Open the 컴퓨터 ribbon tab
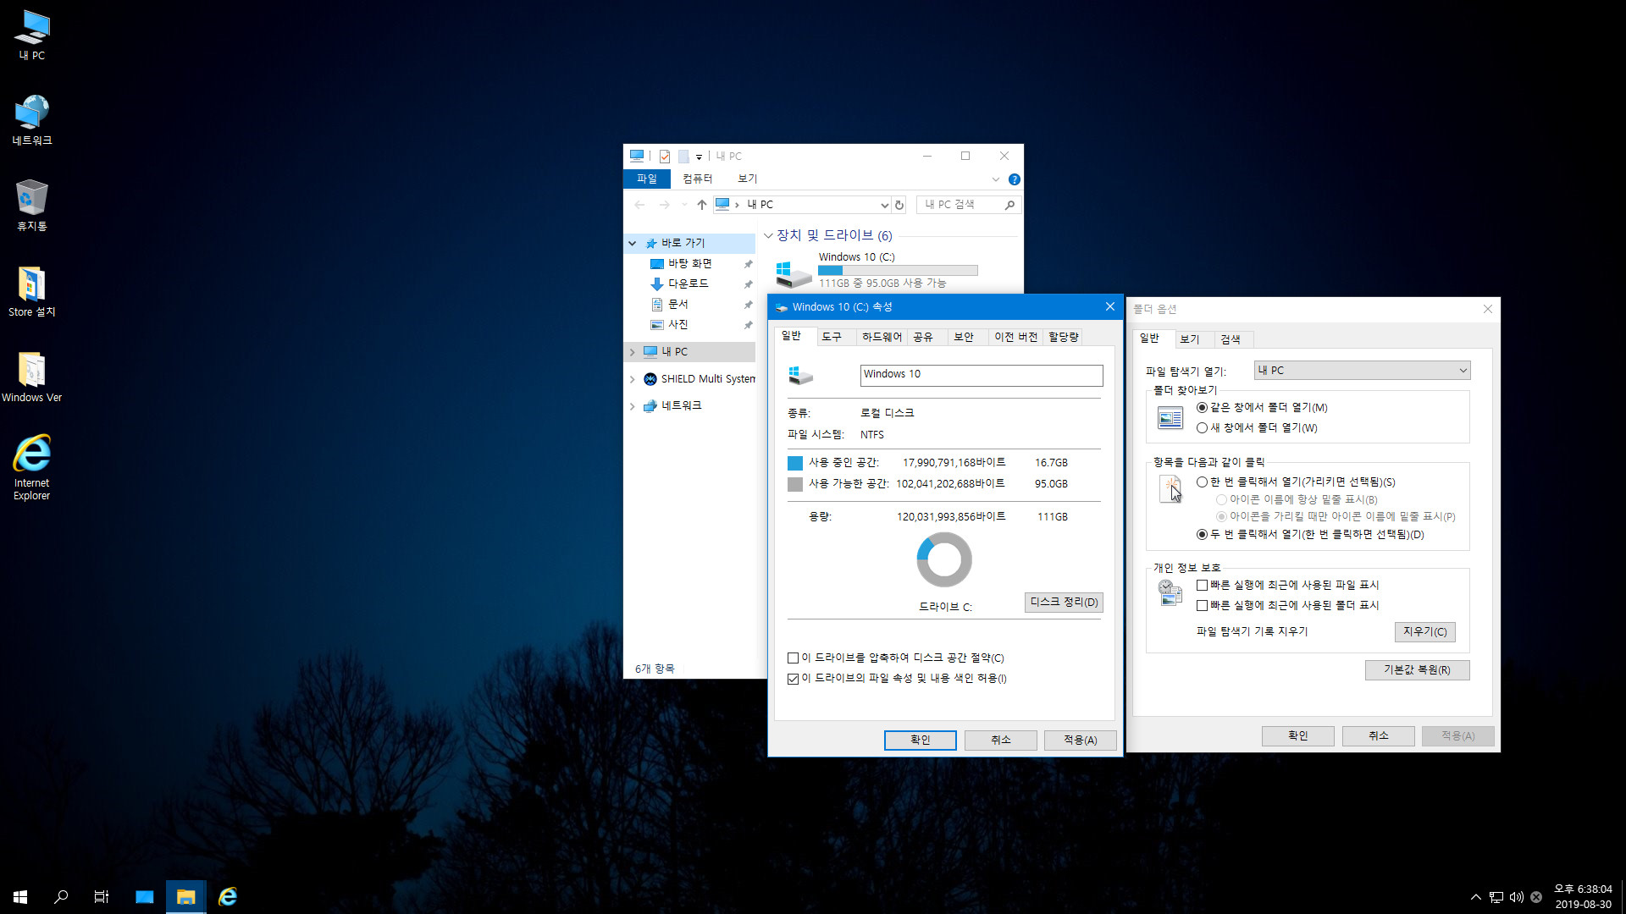 698,179
